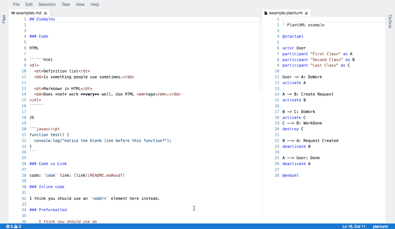Click the 'destroy C' line

point(293,129)
